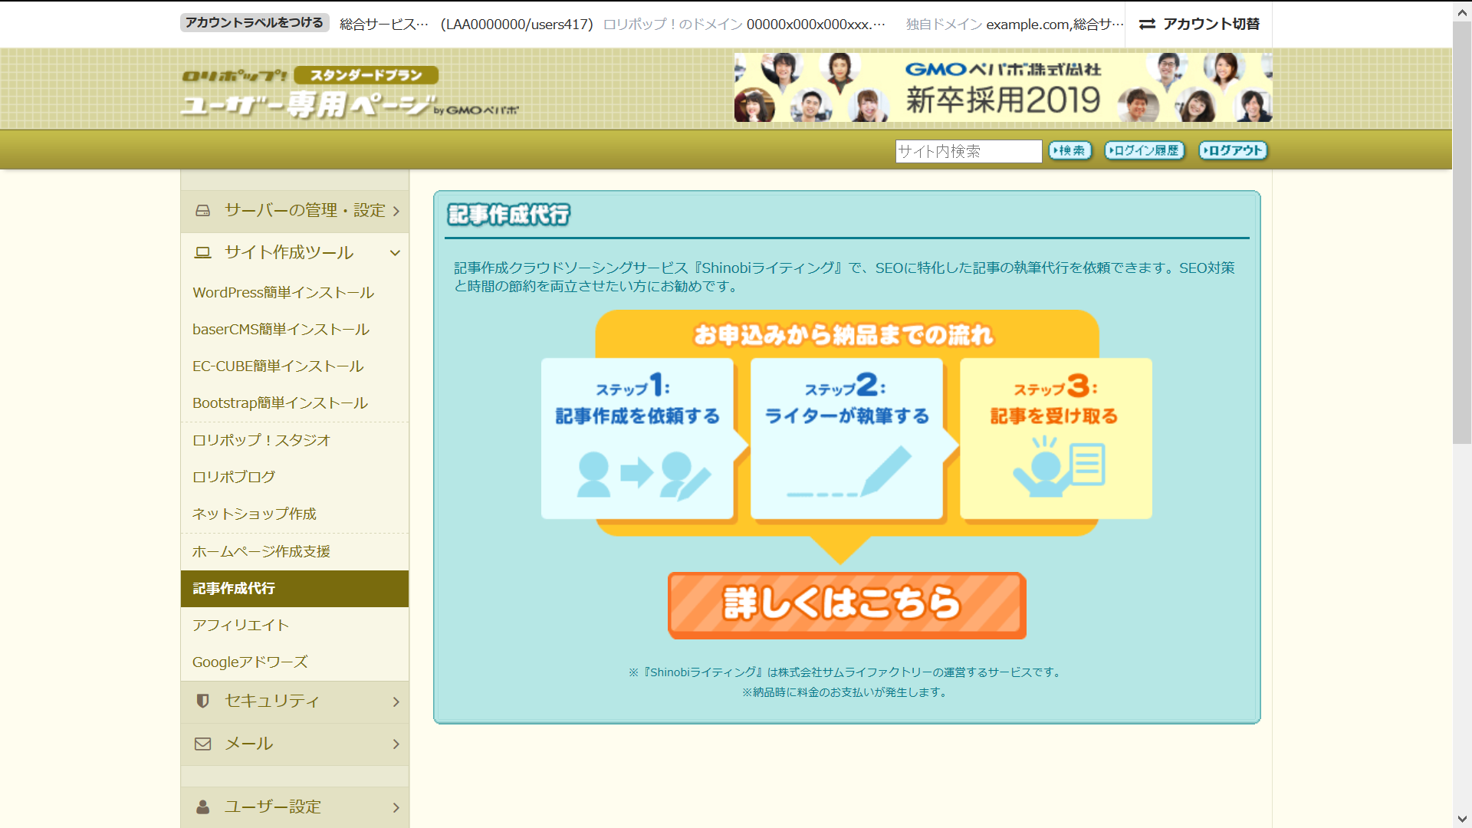Screen dimensions: 1472x828
Task: Expand the メール menu chevron
Action: point(396,744)
